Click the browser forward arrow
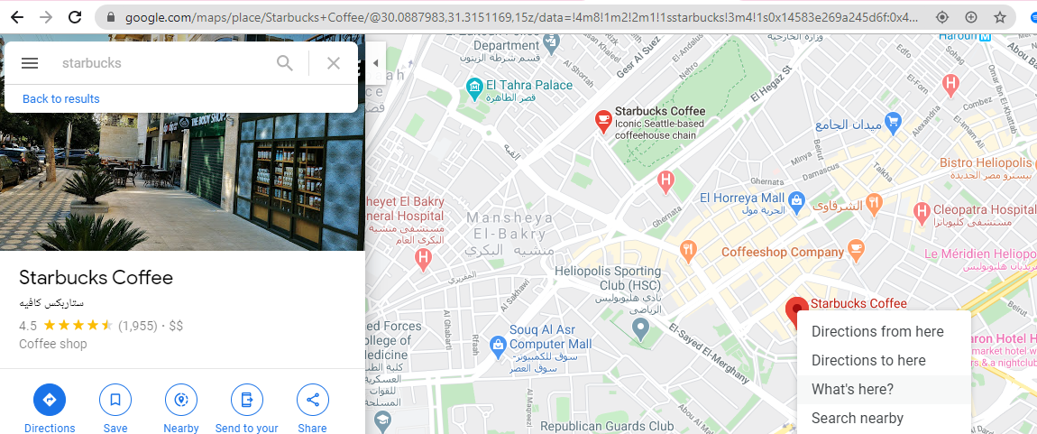 [x=46, y=17]
